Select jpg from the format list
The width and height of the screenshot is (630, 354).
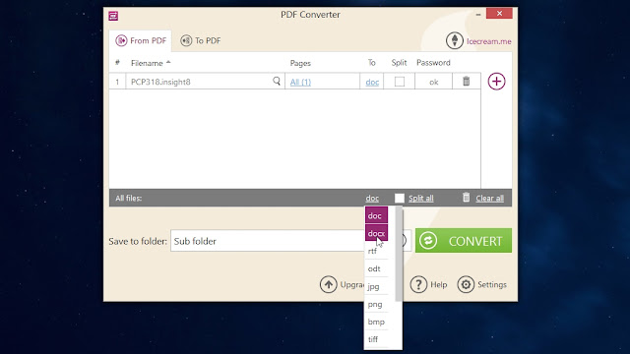376,286
